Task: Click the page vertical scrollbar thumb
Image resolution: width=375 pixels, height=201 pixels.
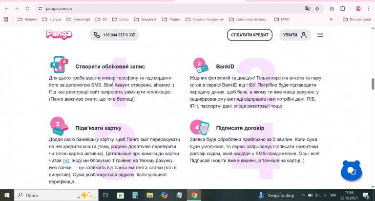Action: [373, 84]
